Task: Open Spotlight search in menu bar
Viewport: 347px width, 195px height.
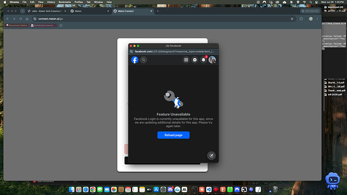Action: pyautogui.click(x=310, y=2)
